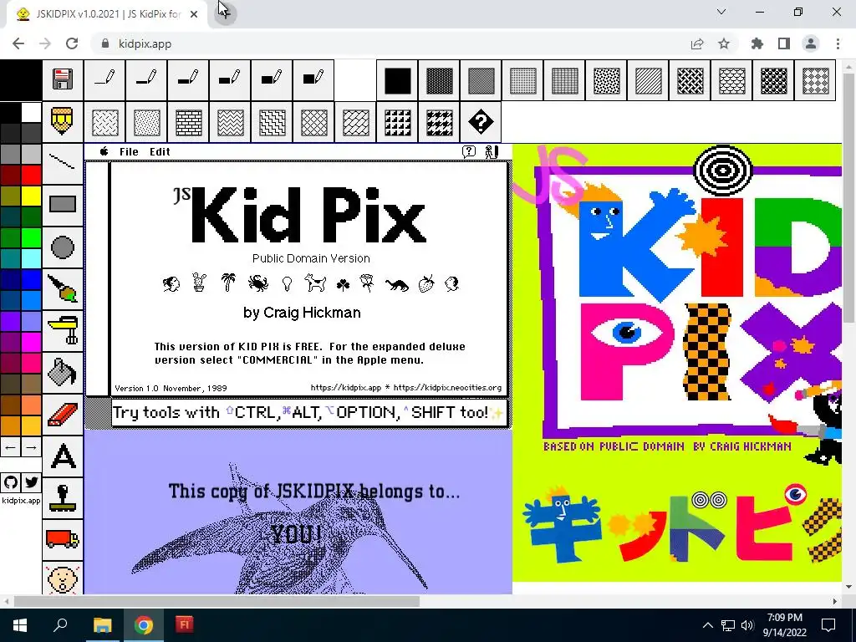Open the Windows notification center
The height and width of the screenshot is (642, 856).
pos(828,625)
